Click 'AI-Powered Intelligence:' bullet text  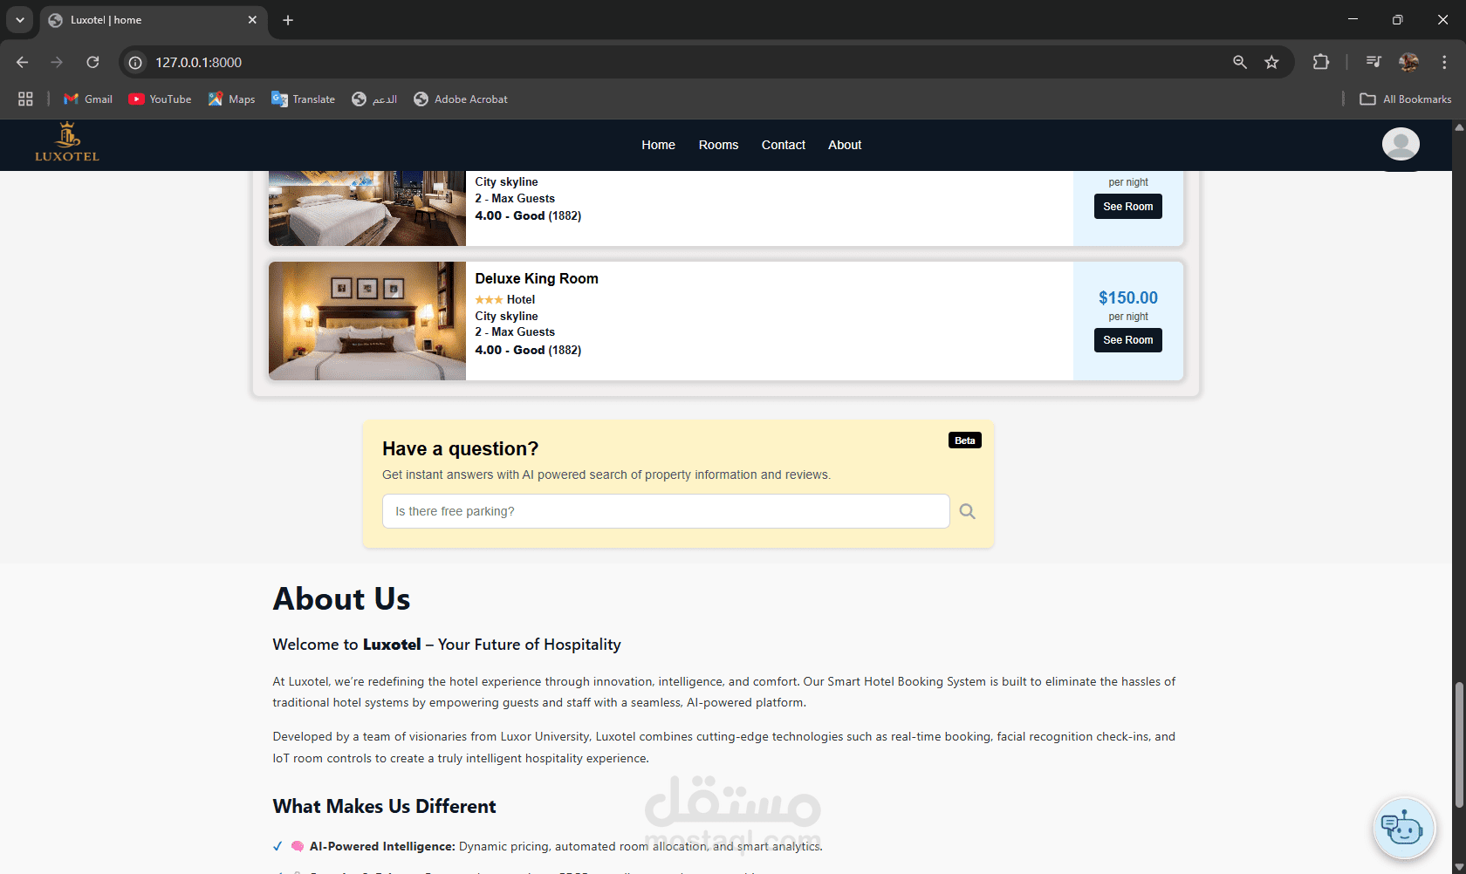click(x=382, y=846)
